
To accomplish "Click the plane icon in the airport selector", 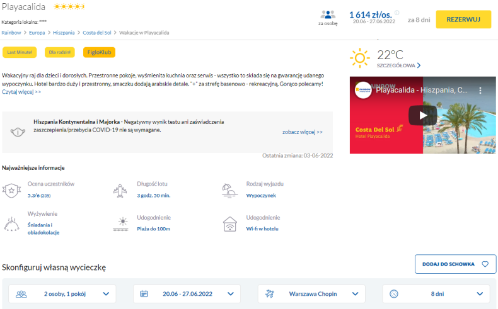I will coord(270,294).
